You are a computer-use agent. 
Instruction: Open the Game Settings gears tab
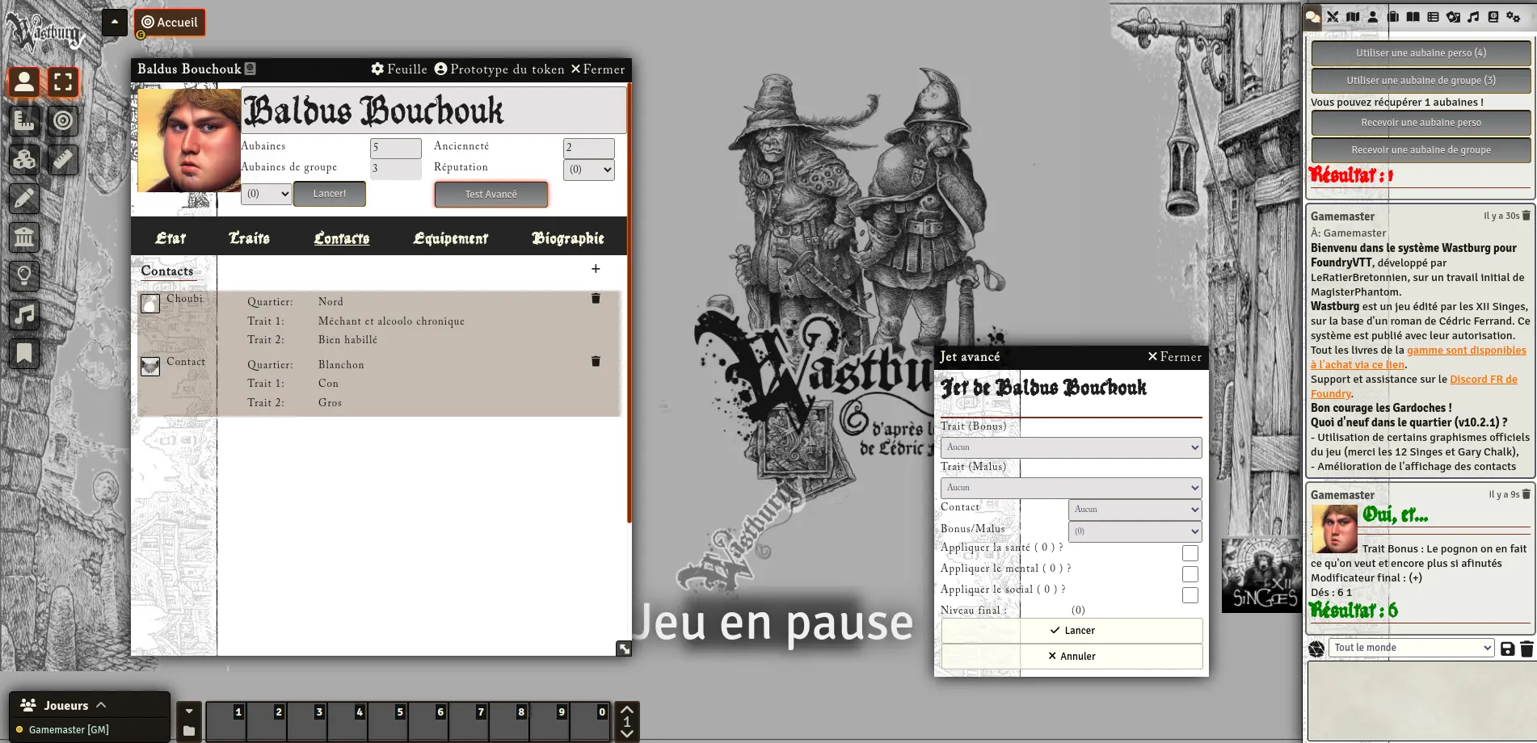(1514, 17)
